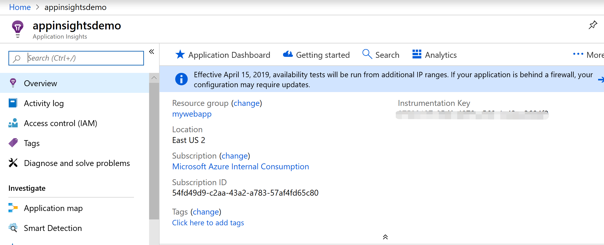Click the Investigate section header
Viewport: 604px width, 245px height.
27,188
